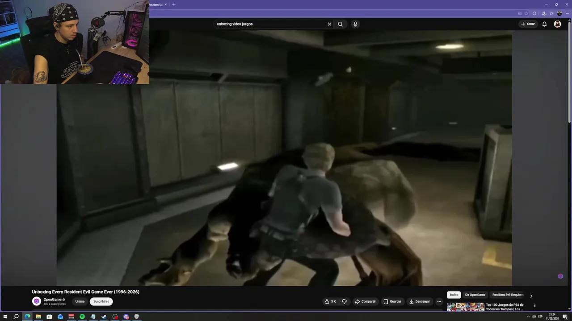The width and height of the screenshot is (572, 321).
Task: Open YouTube notifications bell
Action: [544, 24]
